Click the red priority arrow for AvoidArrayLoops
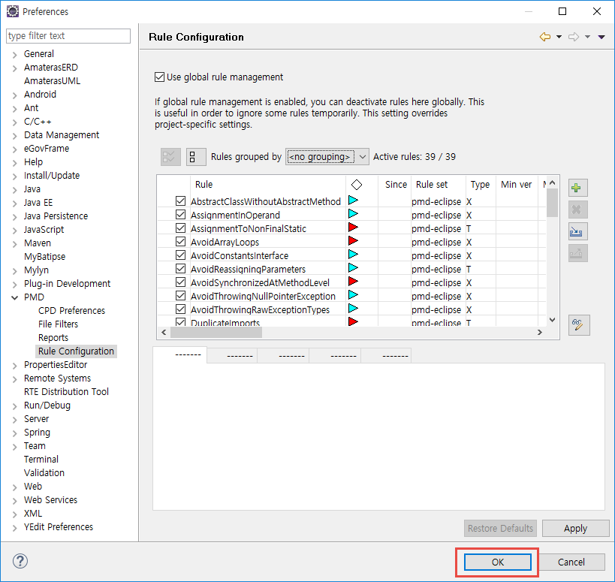615x582 pixels. 353,242
